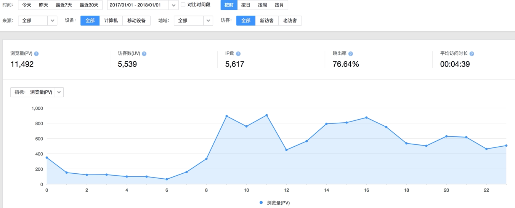Viewport: 515px width, 208px height.
Task: Enable the 对比时间段 checkbox
Action: pos(183,5)
